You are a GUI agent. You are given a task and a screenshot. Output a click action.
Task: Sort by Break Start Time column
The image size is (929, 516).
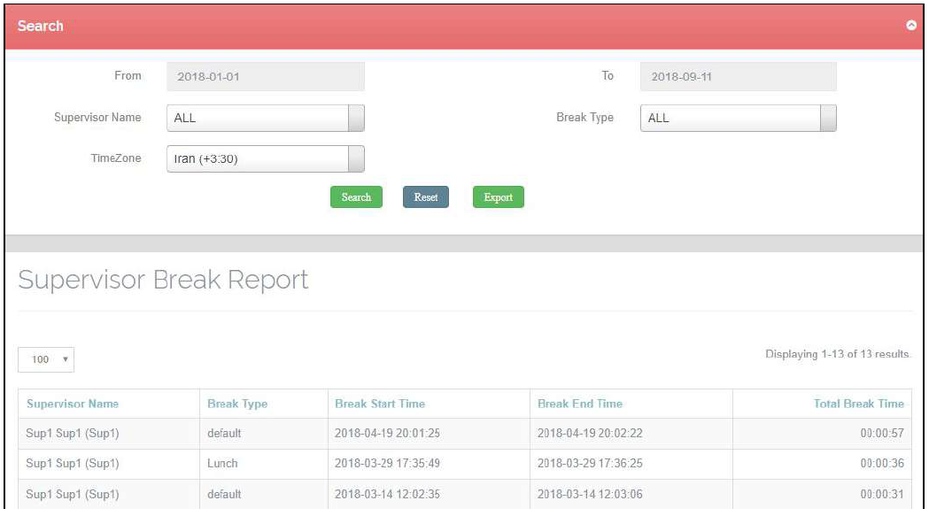[x=380, y=404]
